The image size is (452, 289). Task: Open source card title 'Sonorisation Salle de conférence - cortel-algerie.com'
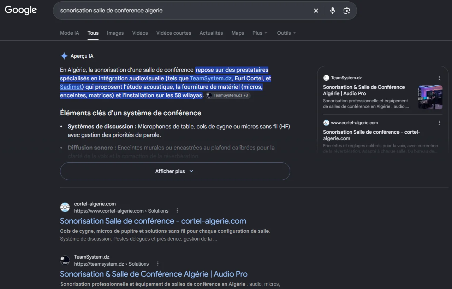coord(371,135)
